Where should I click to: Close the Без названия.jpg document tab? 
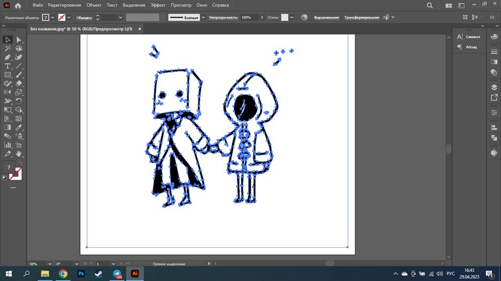click(x=140, y=29)
